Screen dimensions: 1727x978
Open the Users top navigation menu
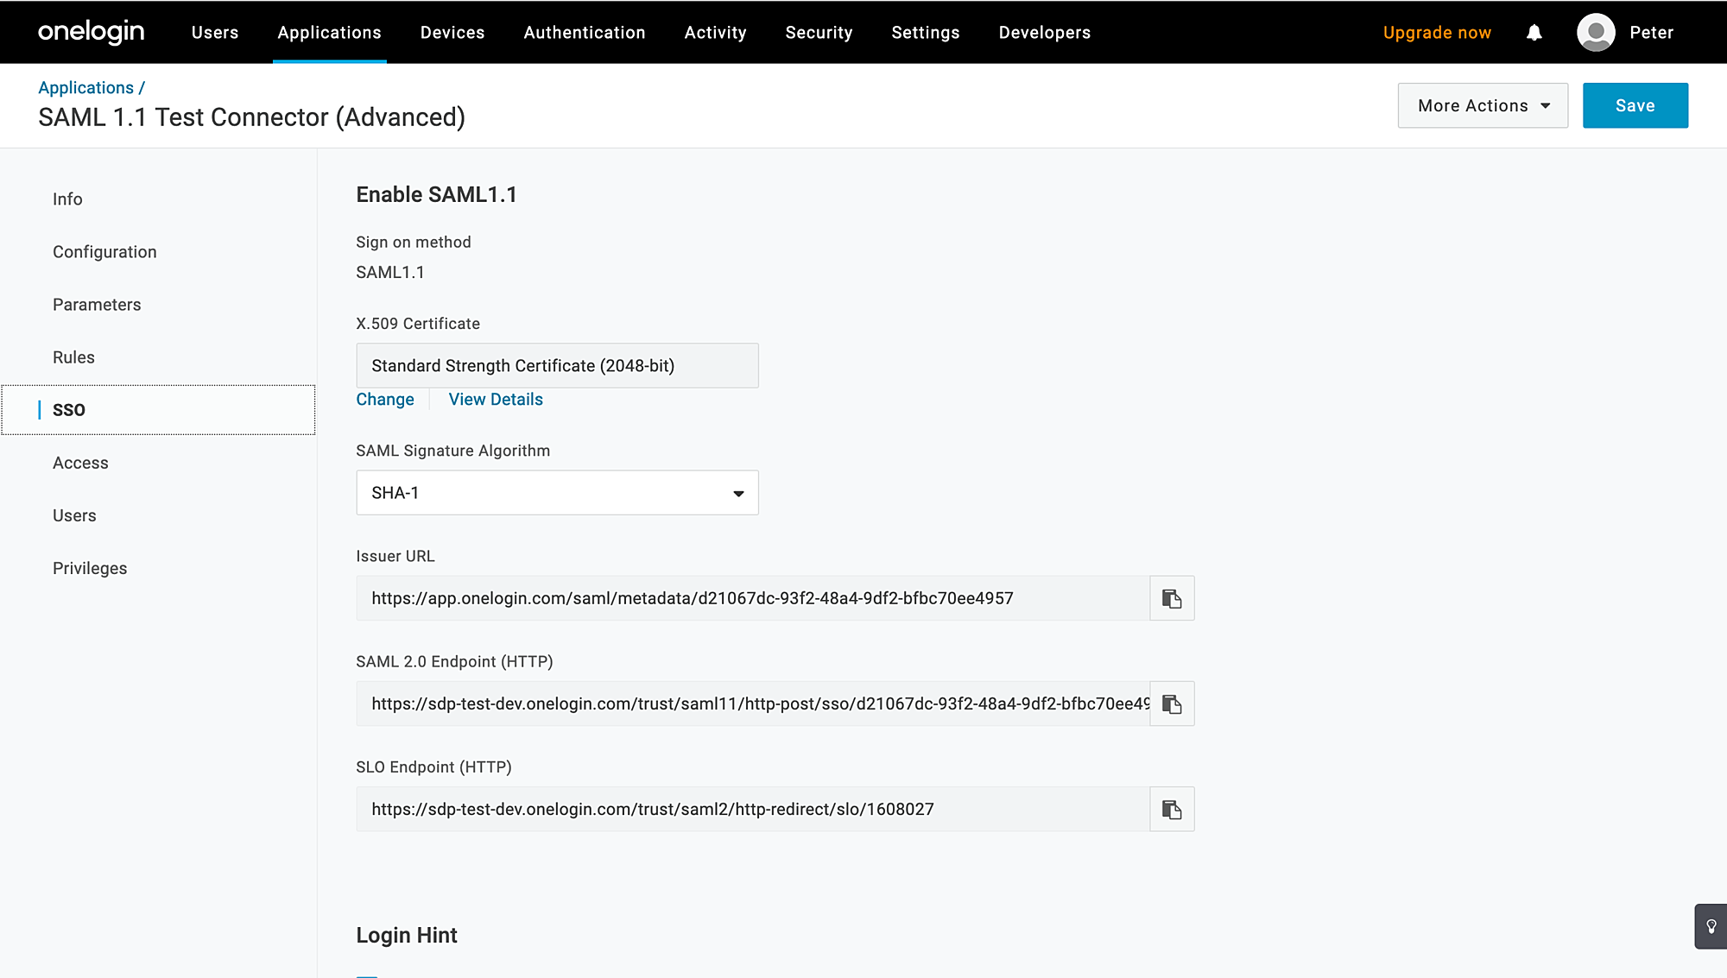coord(215,33)
